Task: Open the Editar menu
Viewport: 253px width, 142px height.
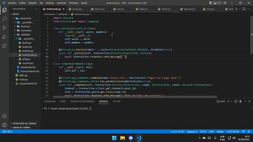Action: coord(22,3)
